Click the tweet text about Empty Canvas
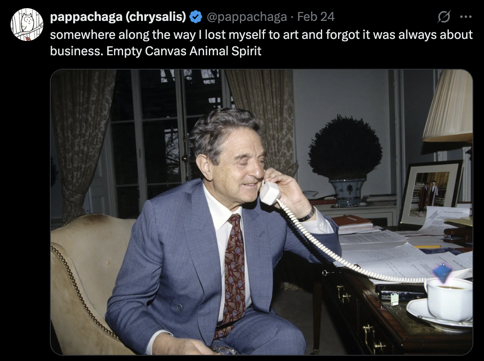 click(261, 43)
